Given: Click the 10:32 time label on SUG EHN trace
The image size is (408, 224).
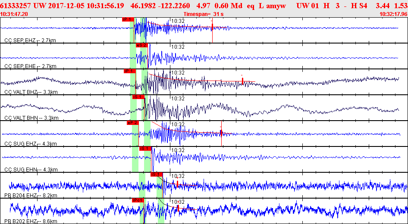Looking at the screenshot, I should (x=178, y=150).
